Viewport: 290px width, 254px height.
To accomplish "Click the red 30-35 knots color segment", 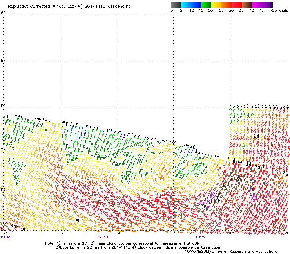I will pos(237,5).
